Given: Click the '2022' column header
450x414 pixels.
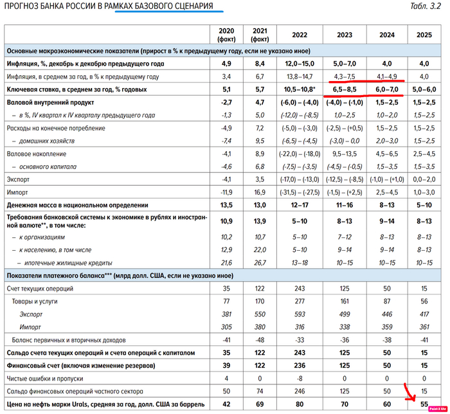Looking at the screenshot, I should [300, 35].
